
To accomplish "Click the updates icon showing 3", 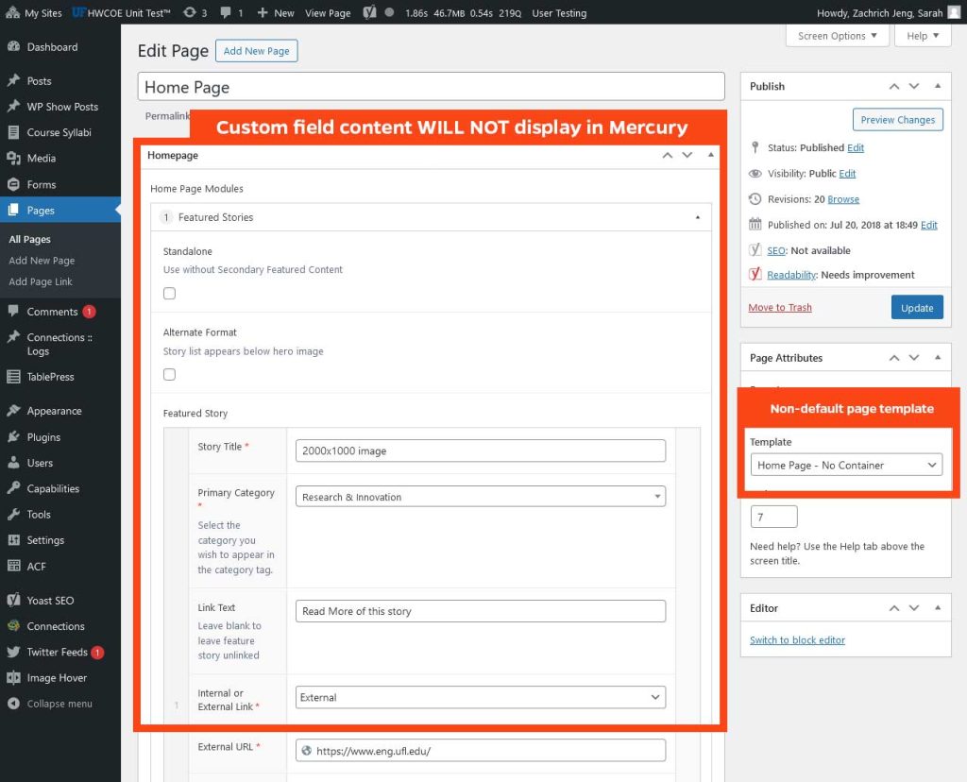I will point(189,13).
